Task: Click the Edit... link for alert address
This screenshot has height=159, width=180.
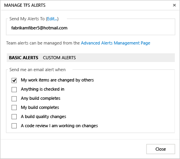Action: (52, 19)
